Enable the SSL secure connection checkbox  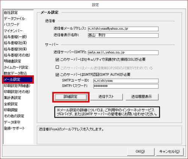(57, 60)
